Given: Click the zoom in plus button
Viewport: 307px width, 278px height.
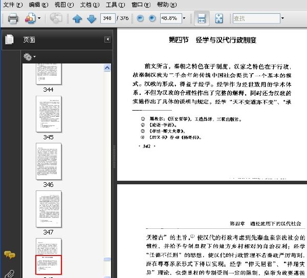Looking at the screenshot, I should tap(152, 18).
